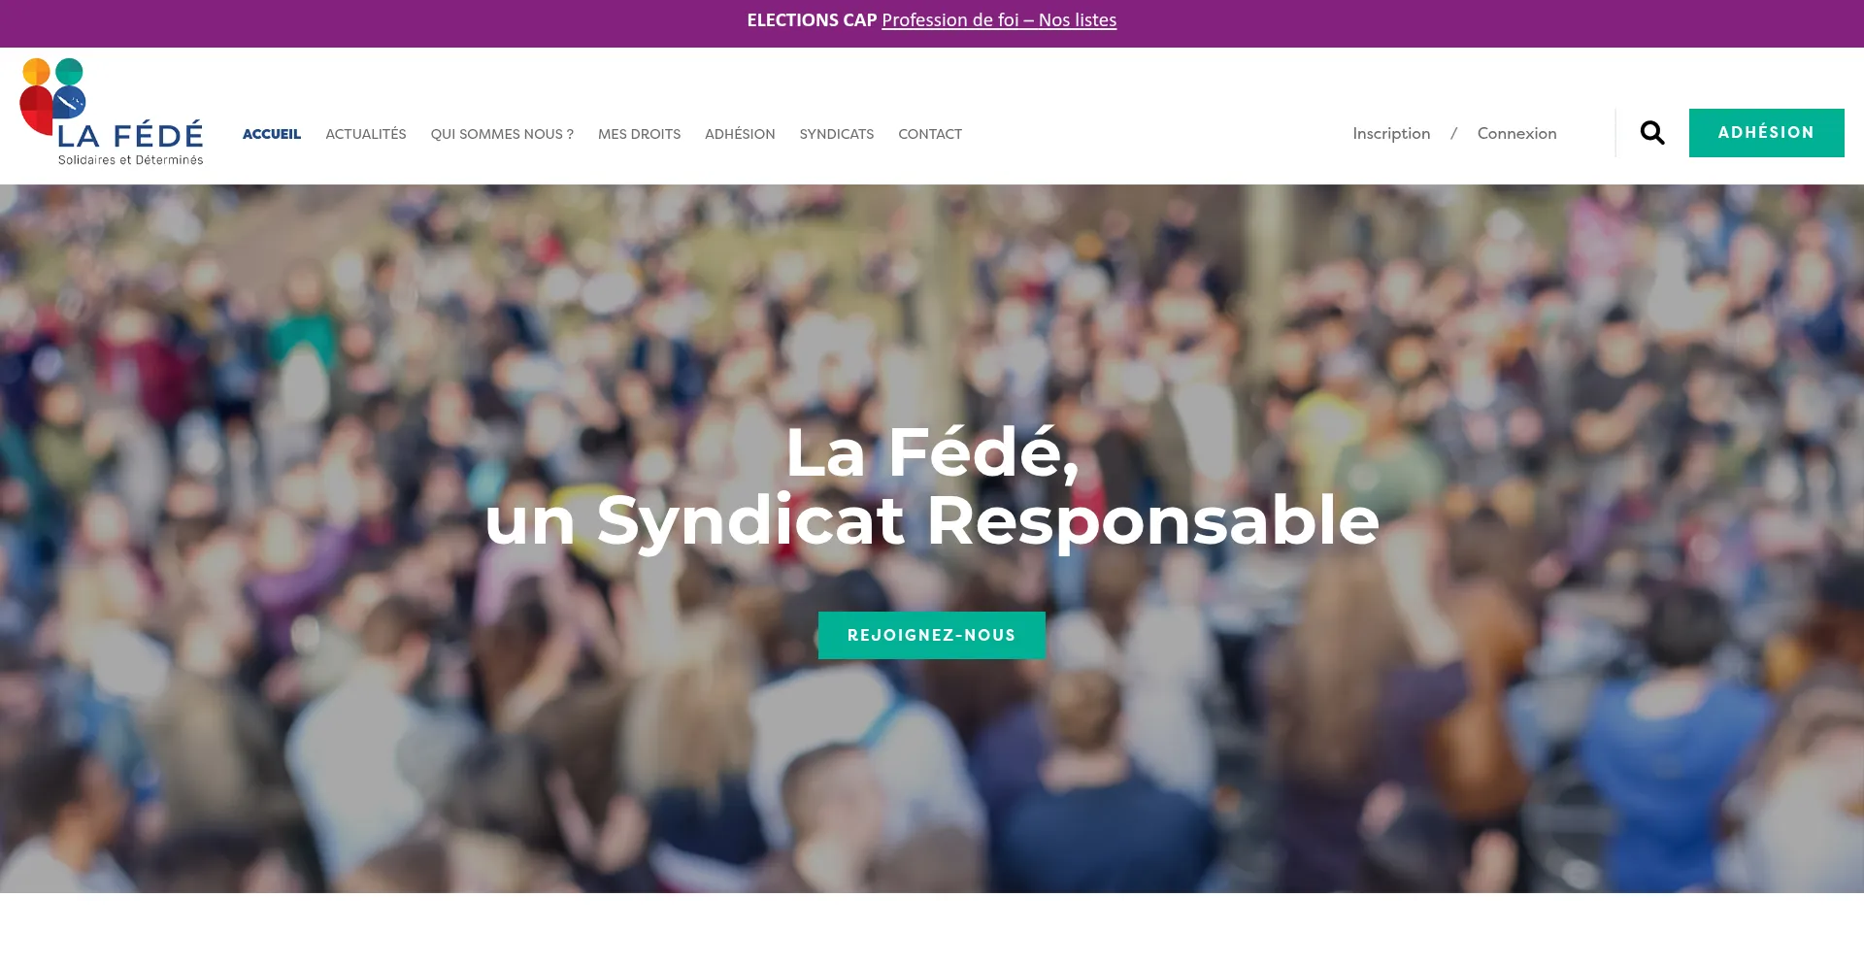Click the slash separator between Inscription and Connexion
The width and height of the screenshot is (1864, 964).
(1453, 134)
